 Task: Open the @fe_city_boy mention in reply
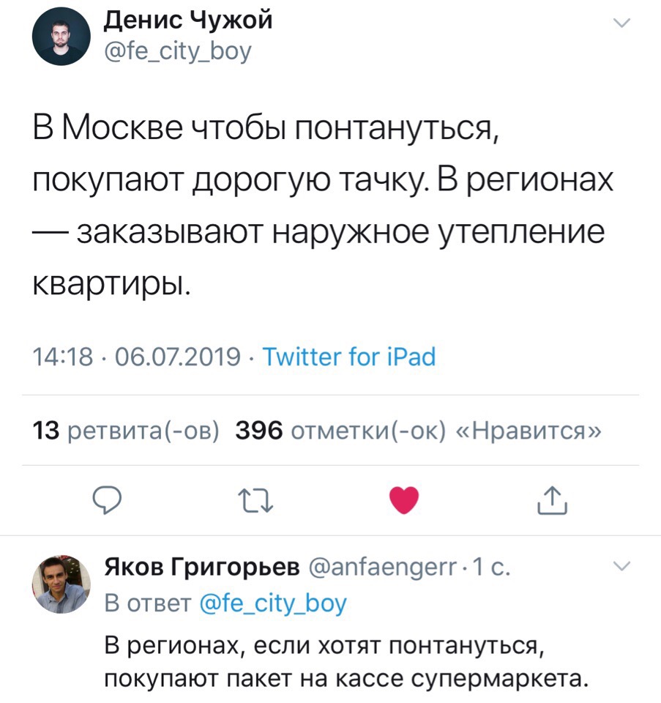[x=273, y=603]
